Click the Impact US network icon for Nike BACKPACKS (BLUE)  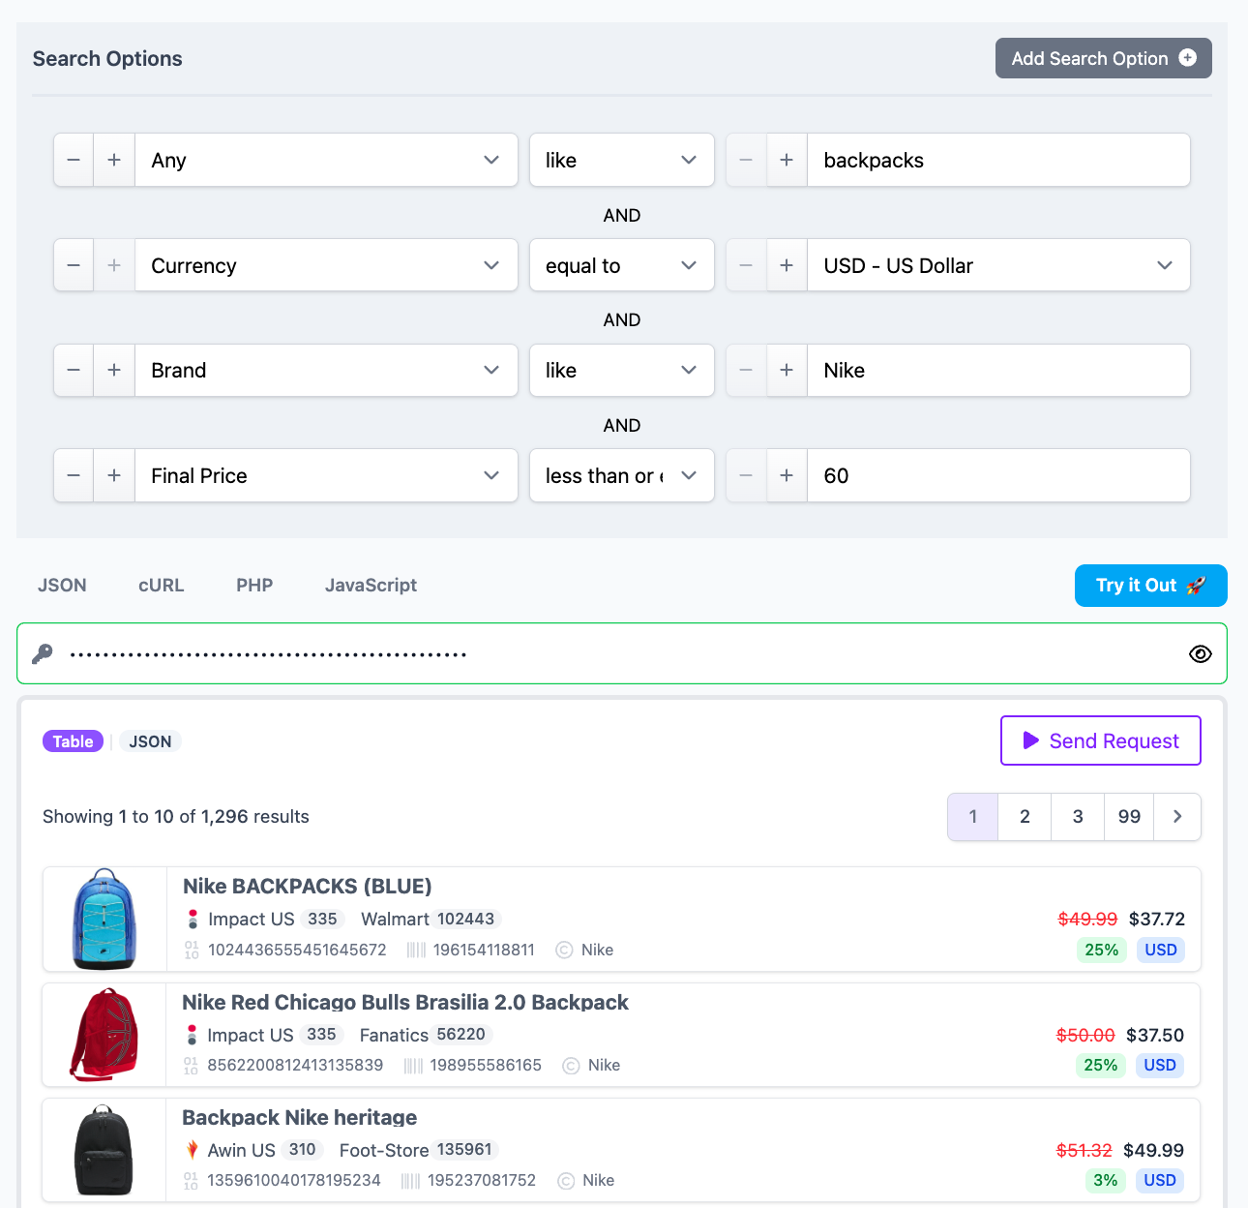[193, 919]
